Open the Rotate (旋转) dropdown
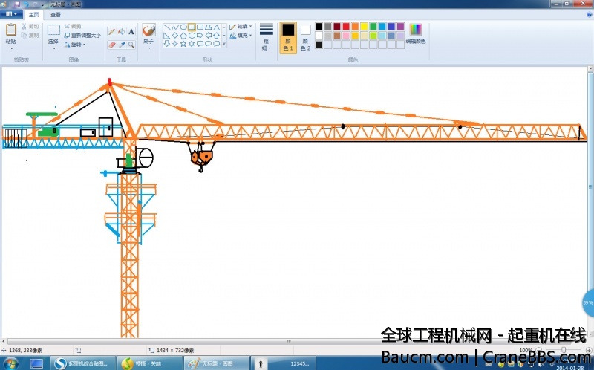The width and height of the screenshot is (594, 370). point(74,45)
